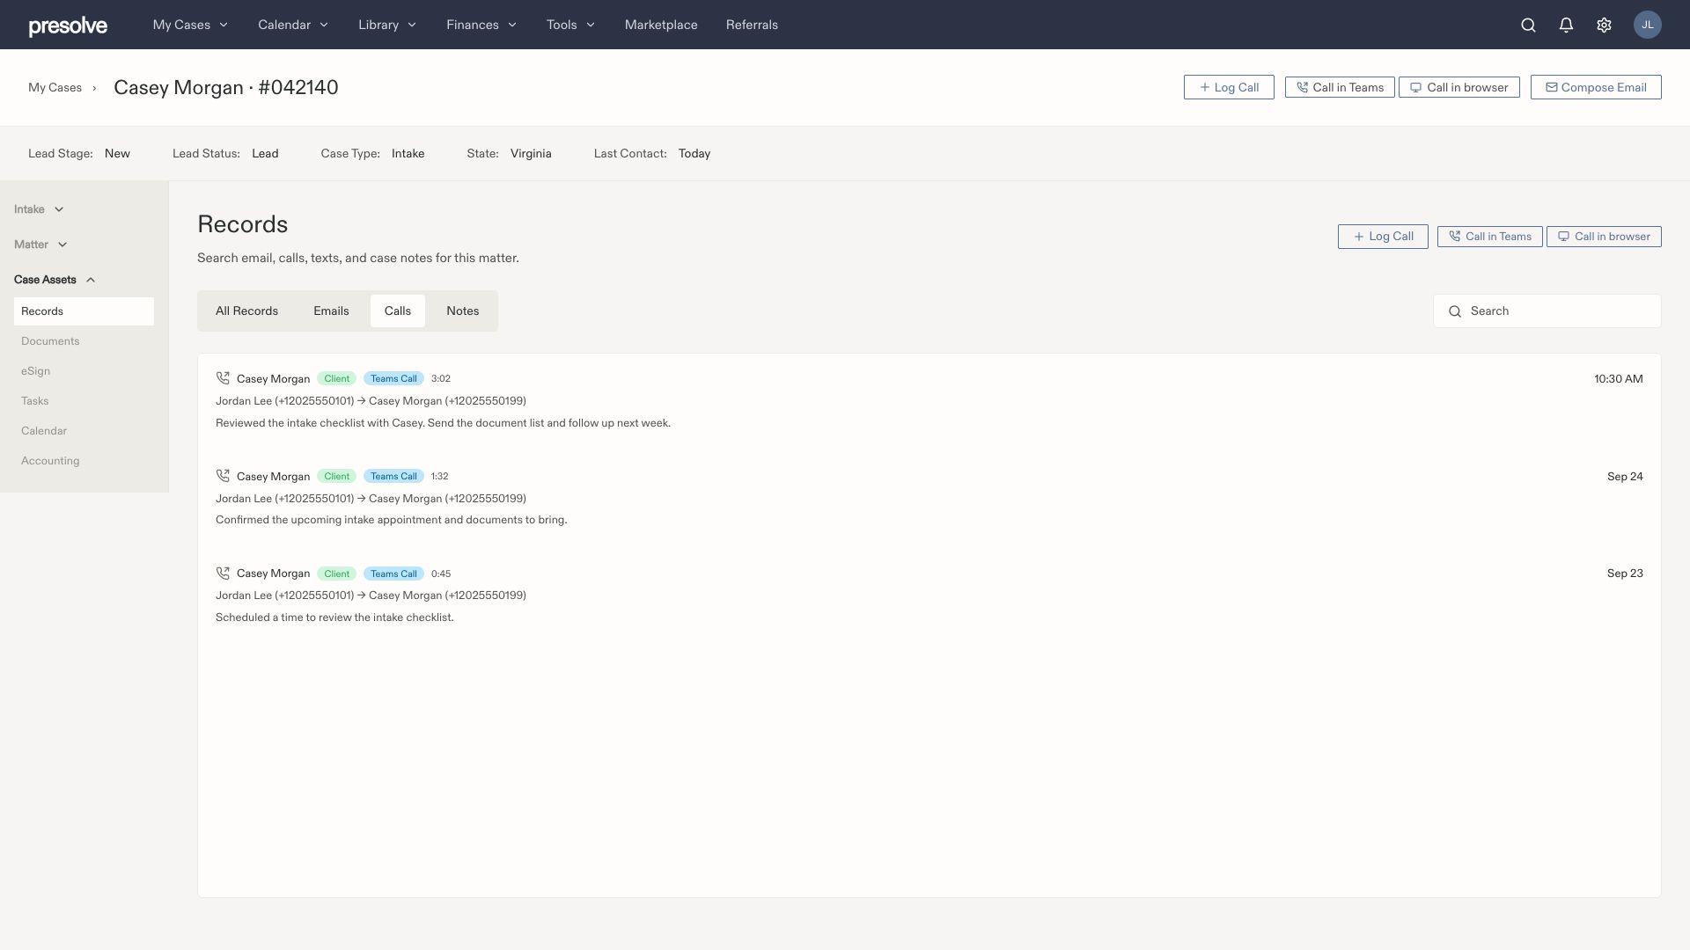The image size is (1690, 950).
Task: Focus the Records search field
Action: tap(1547, 311)
